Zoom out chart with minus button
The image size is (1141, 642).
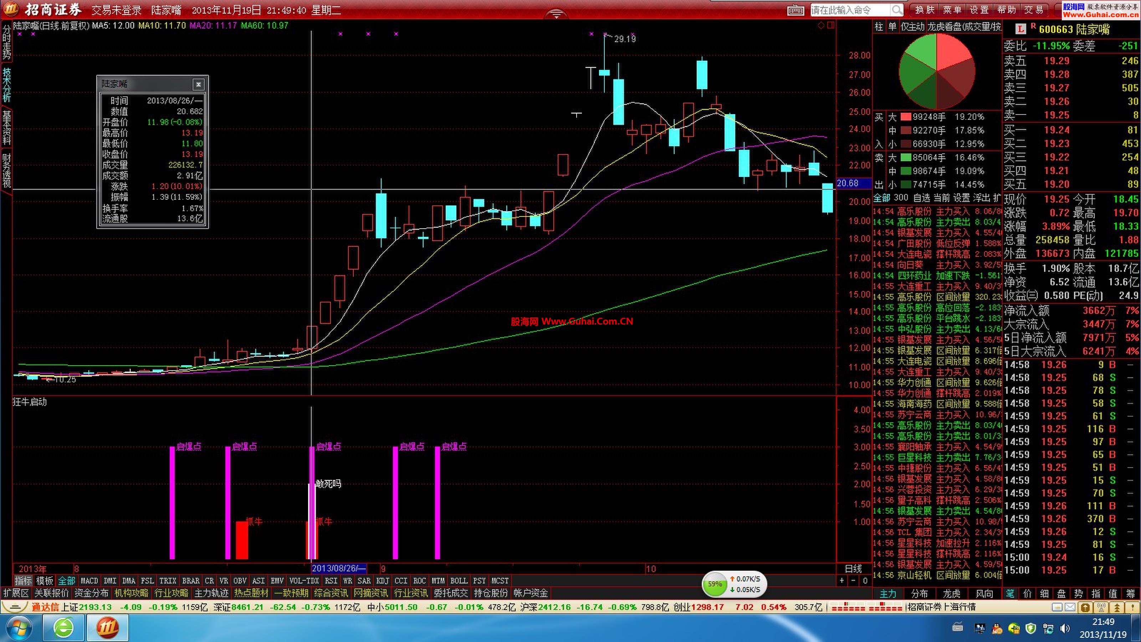tap(854, 580)
